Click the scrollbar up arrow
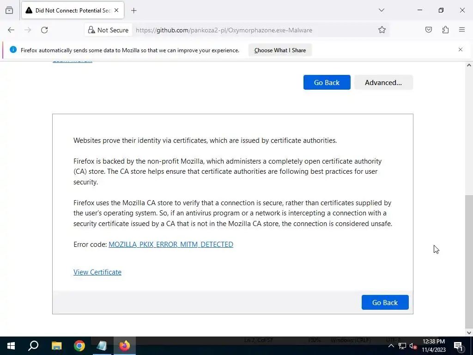This screenshot has height=355, width=473. 469,65
